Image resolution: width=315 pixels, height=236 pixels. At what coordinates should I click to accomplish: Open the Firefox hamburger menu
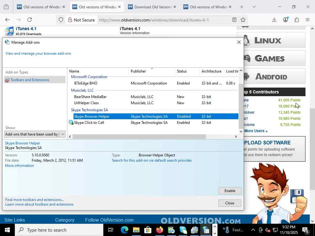pyautogui.click(x=308, y=20)
